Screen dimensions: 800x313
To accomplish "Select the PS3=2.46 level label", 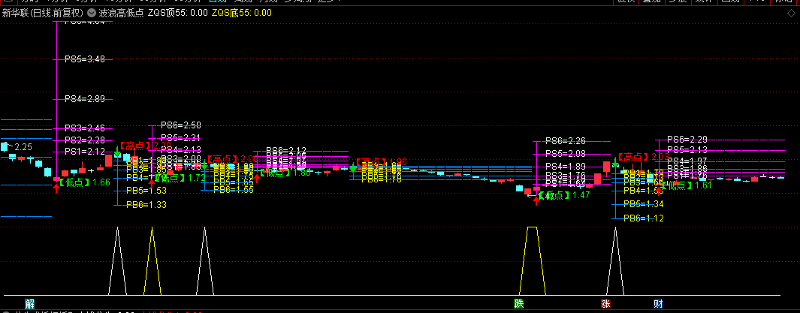I will click(85, 128).
